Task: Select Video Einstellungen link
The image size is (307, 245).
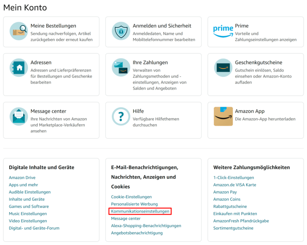Action: (28, 221)
